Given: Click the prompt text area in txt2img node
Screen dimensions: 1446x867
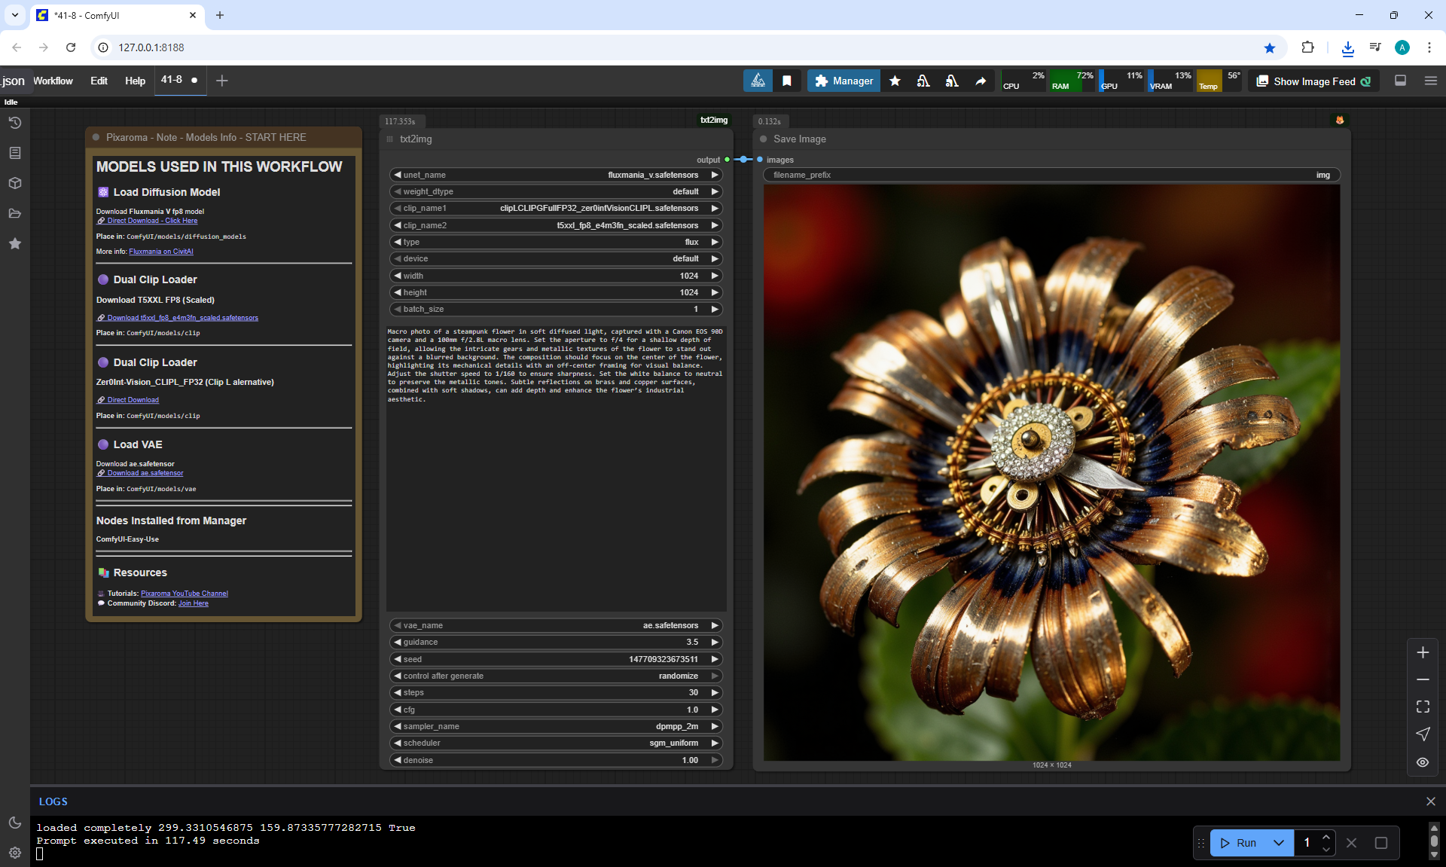Looking at the screenshot, I should tap(556, 467).
